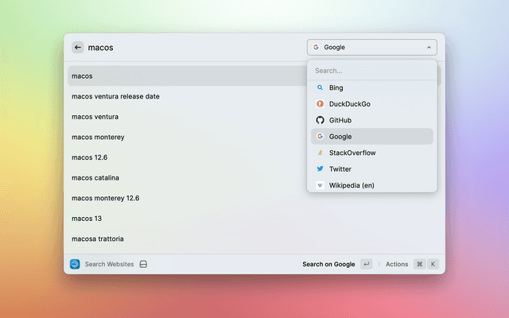
Task: Click the back arrow button
Action: click(78, 47)
